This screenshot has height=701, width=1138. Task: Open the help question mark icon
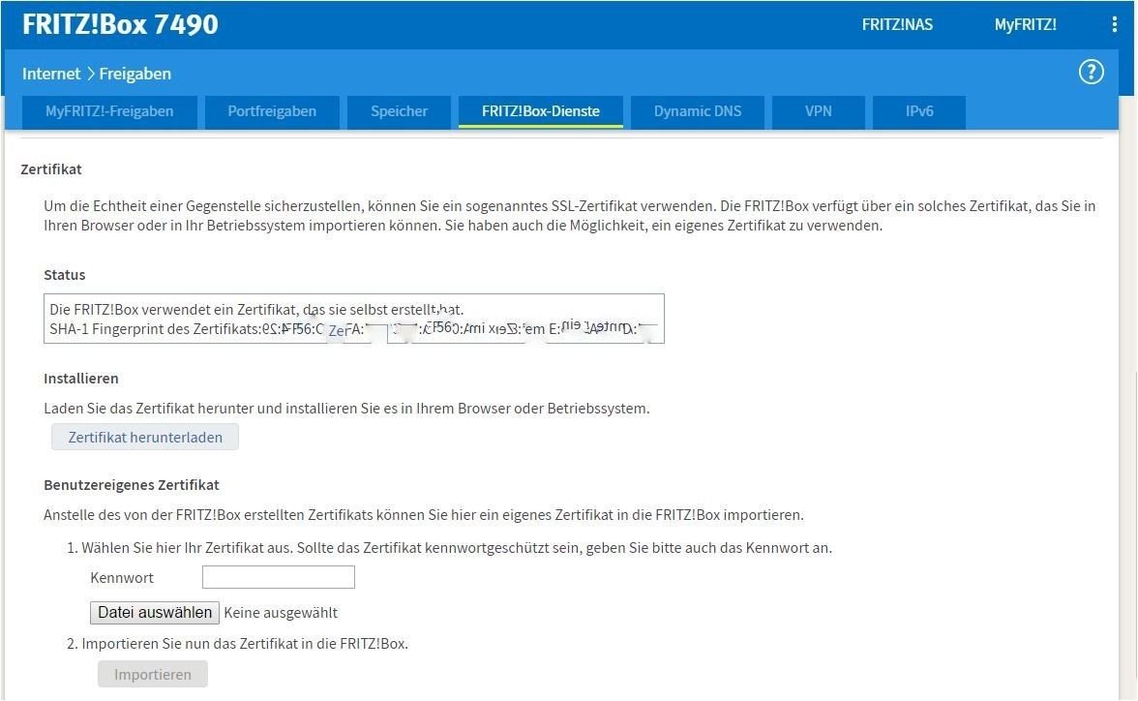1091,72
